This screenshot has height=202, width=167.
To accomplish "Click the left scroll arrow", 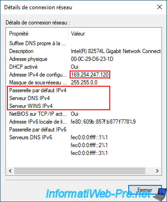I will (10, 171).
